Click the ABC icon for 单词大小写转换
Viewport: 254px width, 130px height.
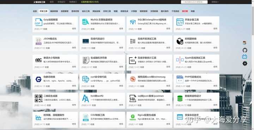click(38, 60)
